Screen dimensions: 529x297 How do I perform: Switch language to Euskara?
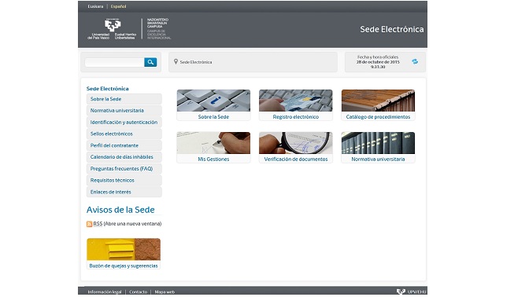(x=95, y=6)
